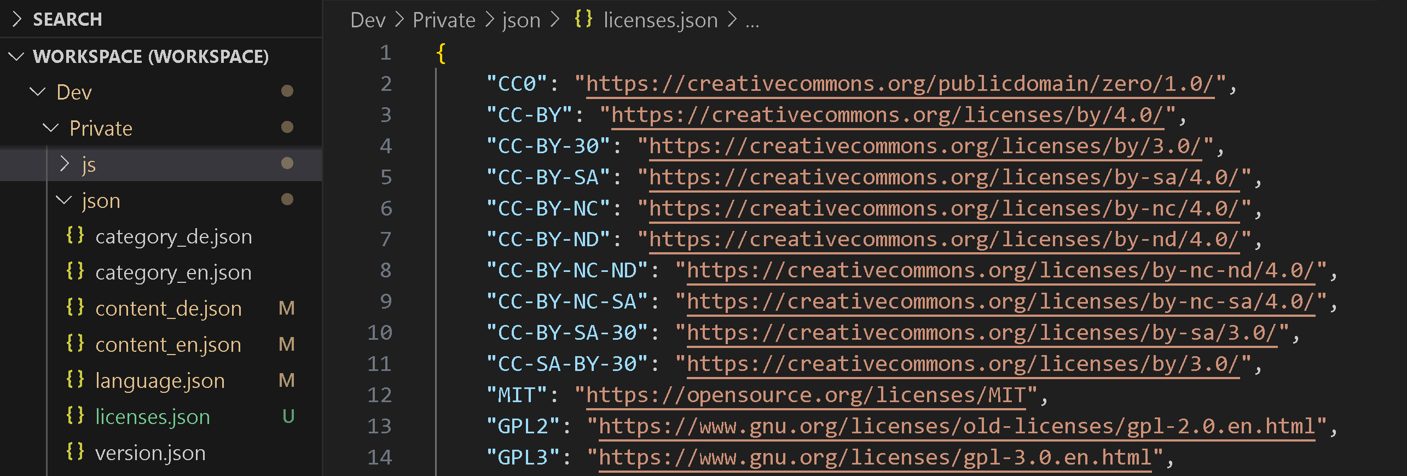Open category_en.json in the explorer
The width and height of the screenshot is (1407, 476).
coord(173,272)
